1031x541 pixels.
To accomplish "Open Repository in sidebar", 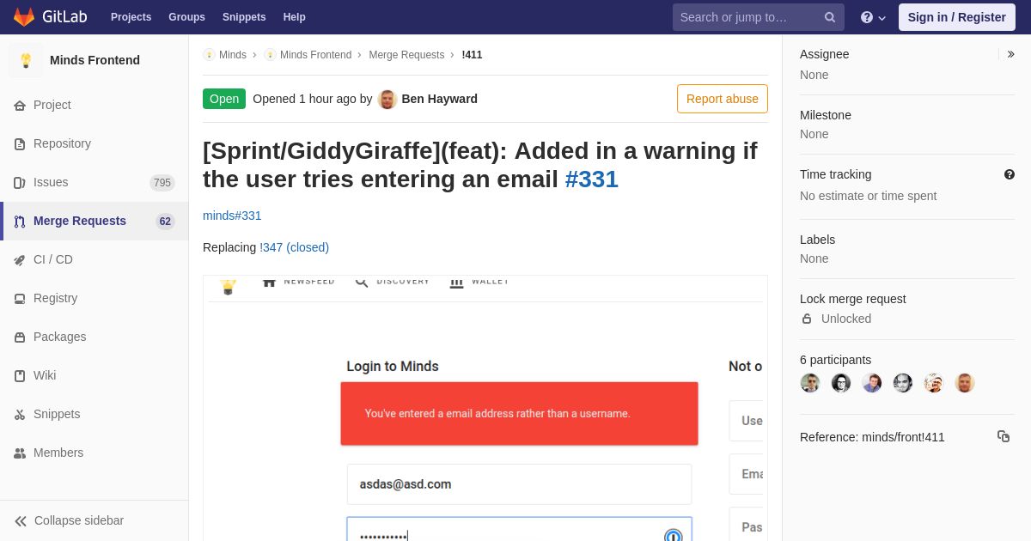I will [x=95, y=143].
